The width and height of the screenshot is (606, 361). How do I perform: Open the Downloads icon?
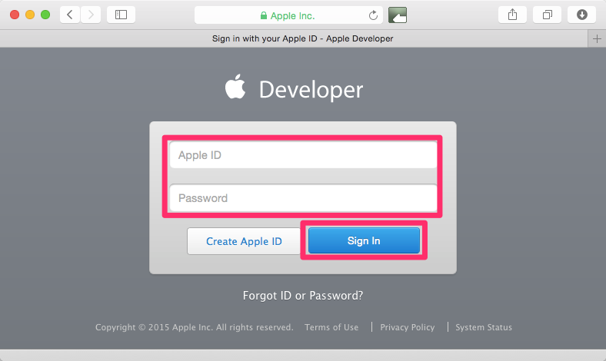(581, 15)
